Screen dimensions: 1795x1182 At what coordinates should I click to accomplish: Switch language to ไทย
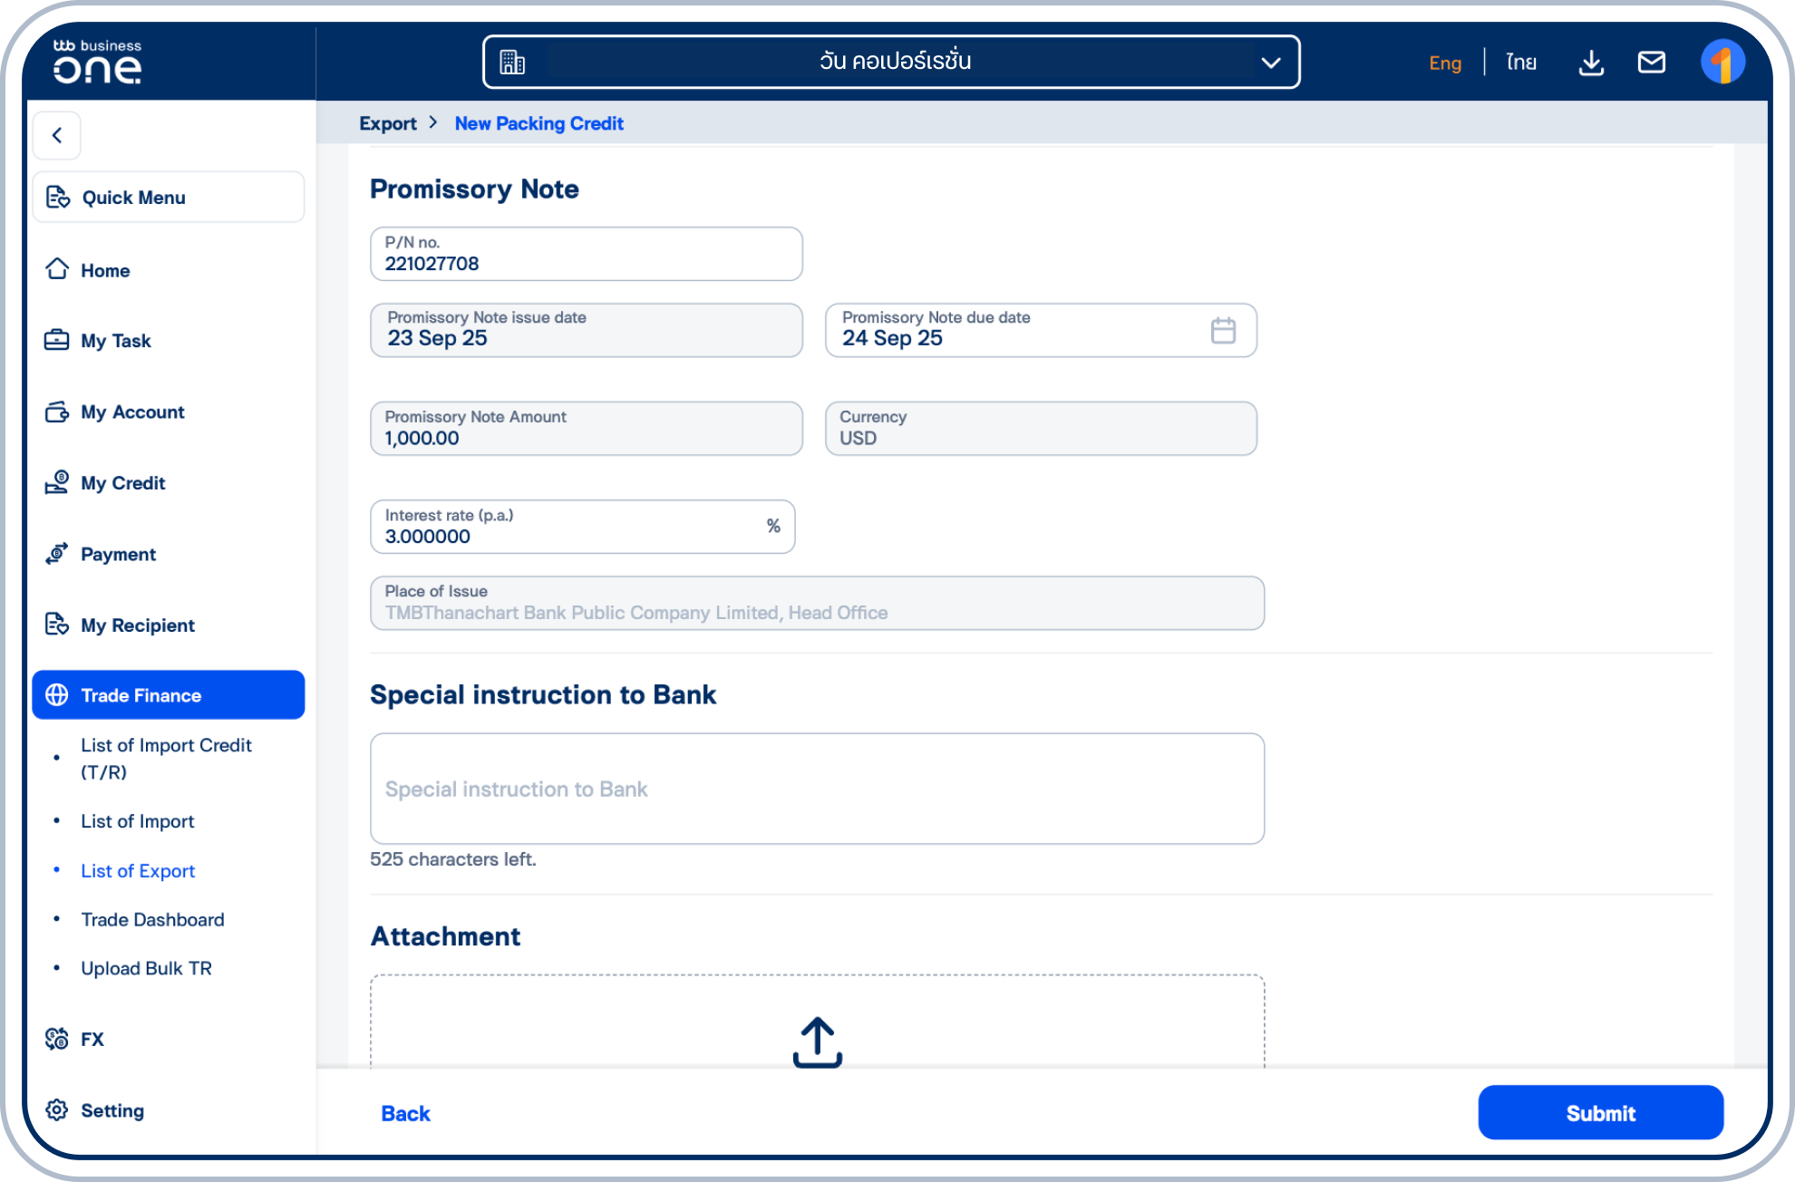tap(1520, 63)
